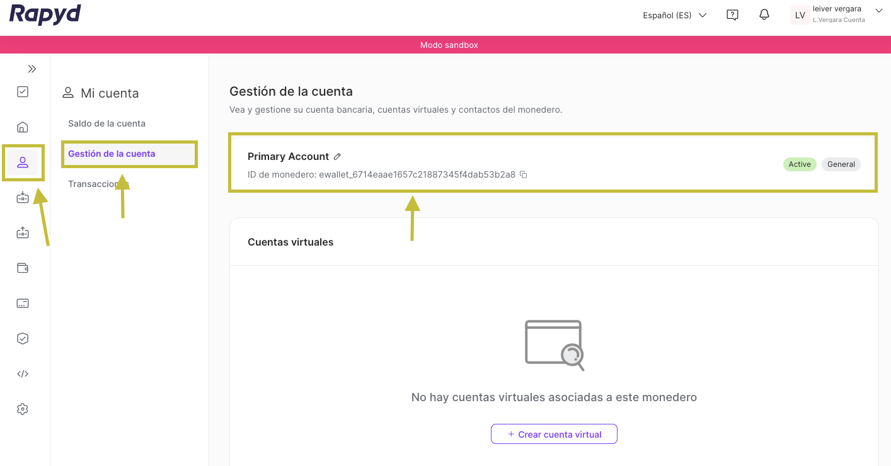Open the payouts upload sidebar icon

tap(23, 233)
